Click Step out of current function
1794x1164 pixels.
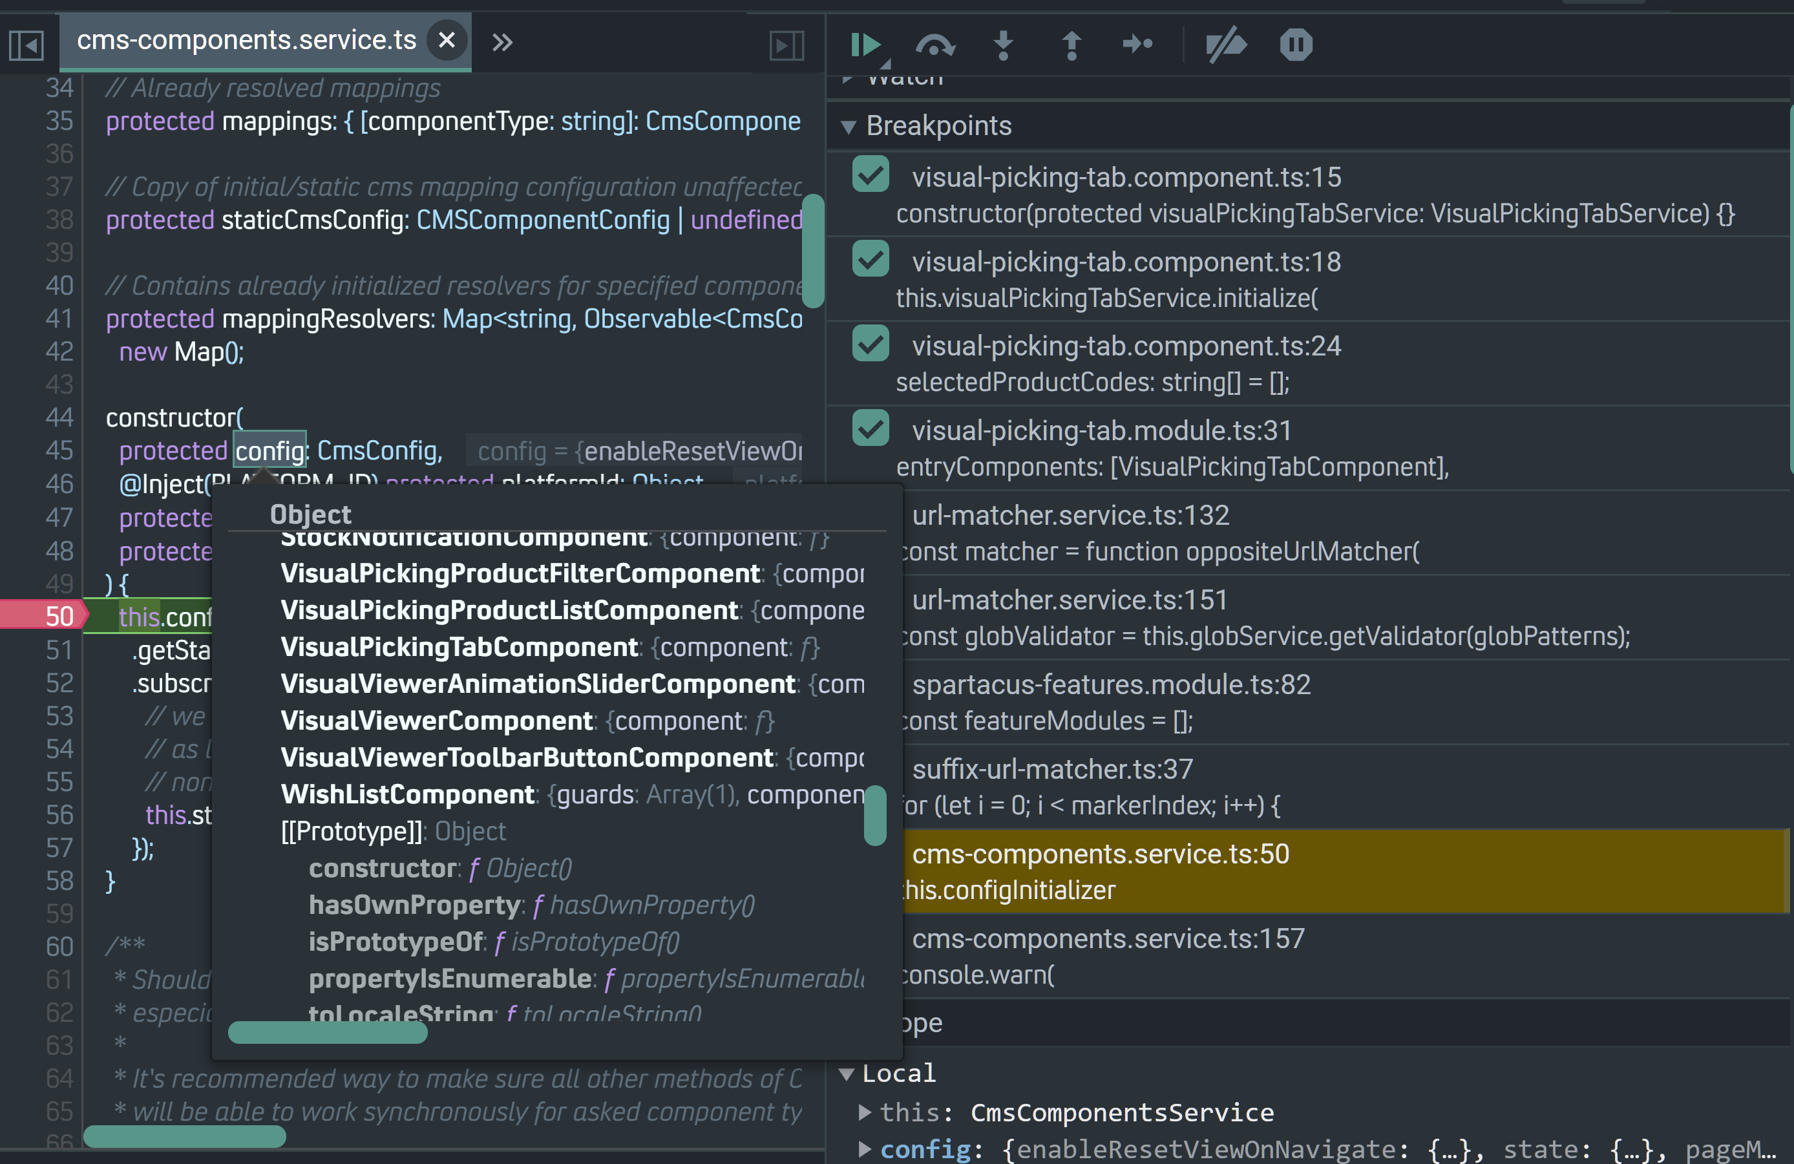(x=1071, y=45)
